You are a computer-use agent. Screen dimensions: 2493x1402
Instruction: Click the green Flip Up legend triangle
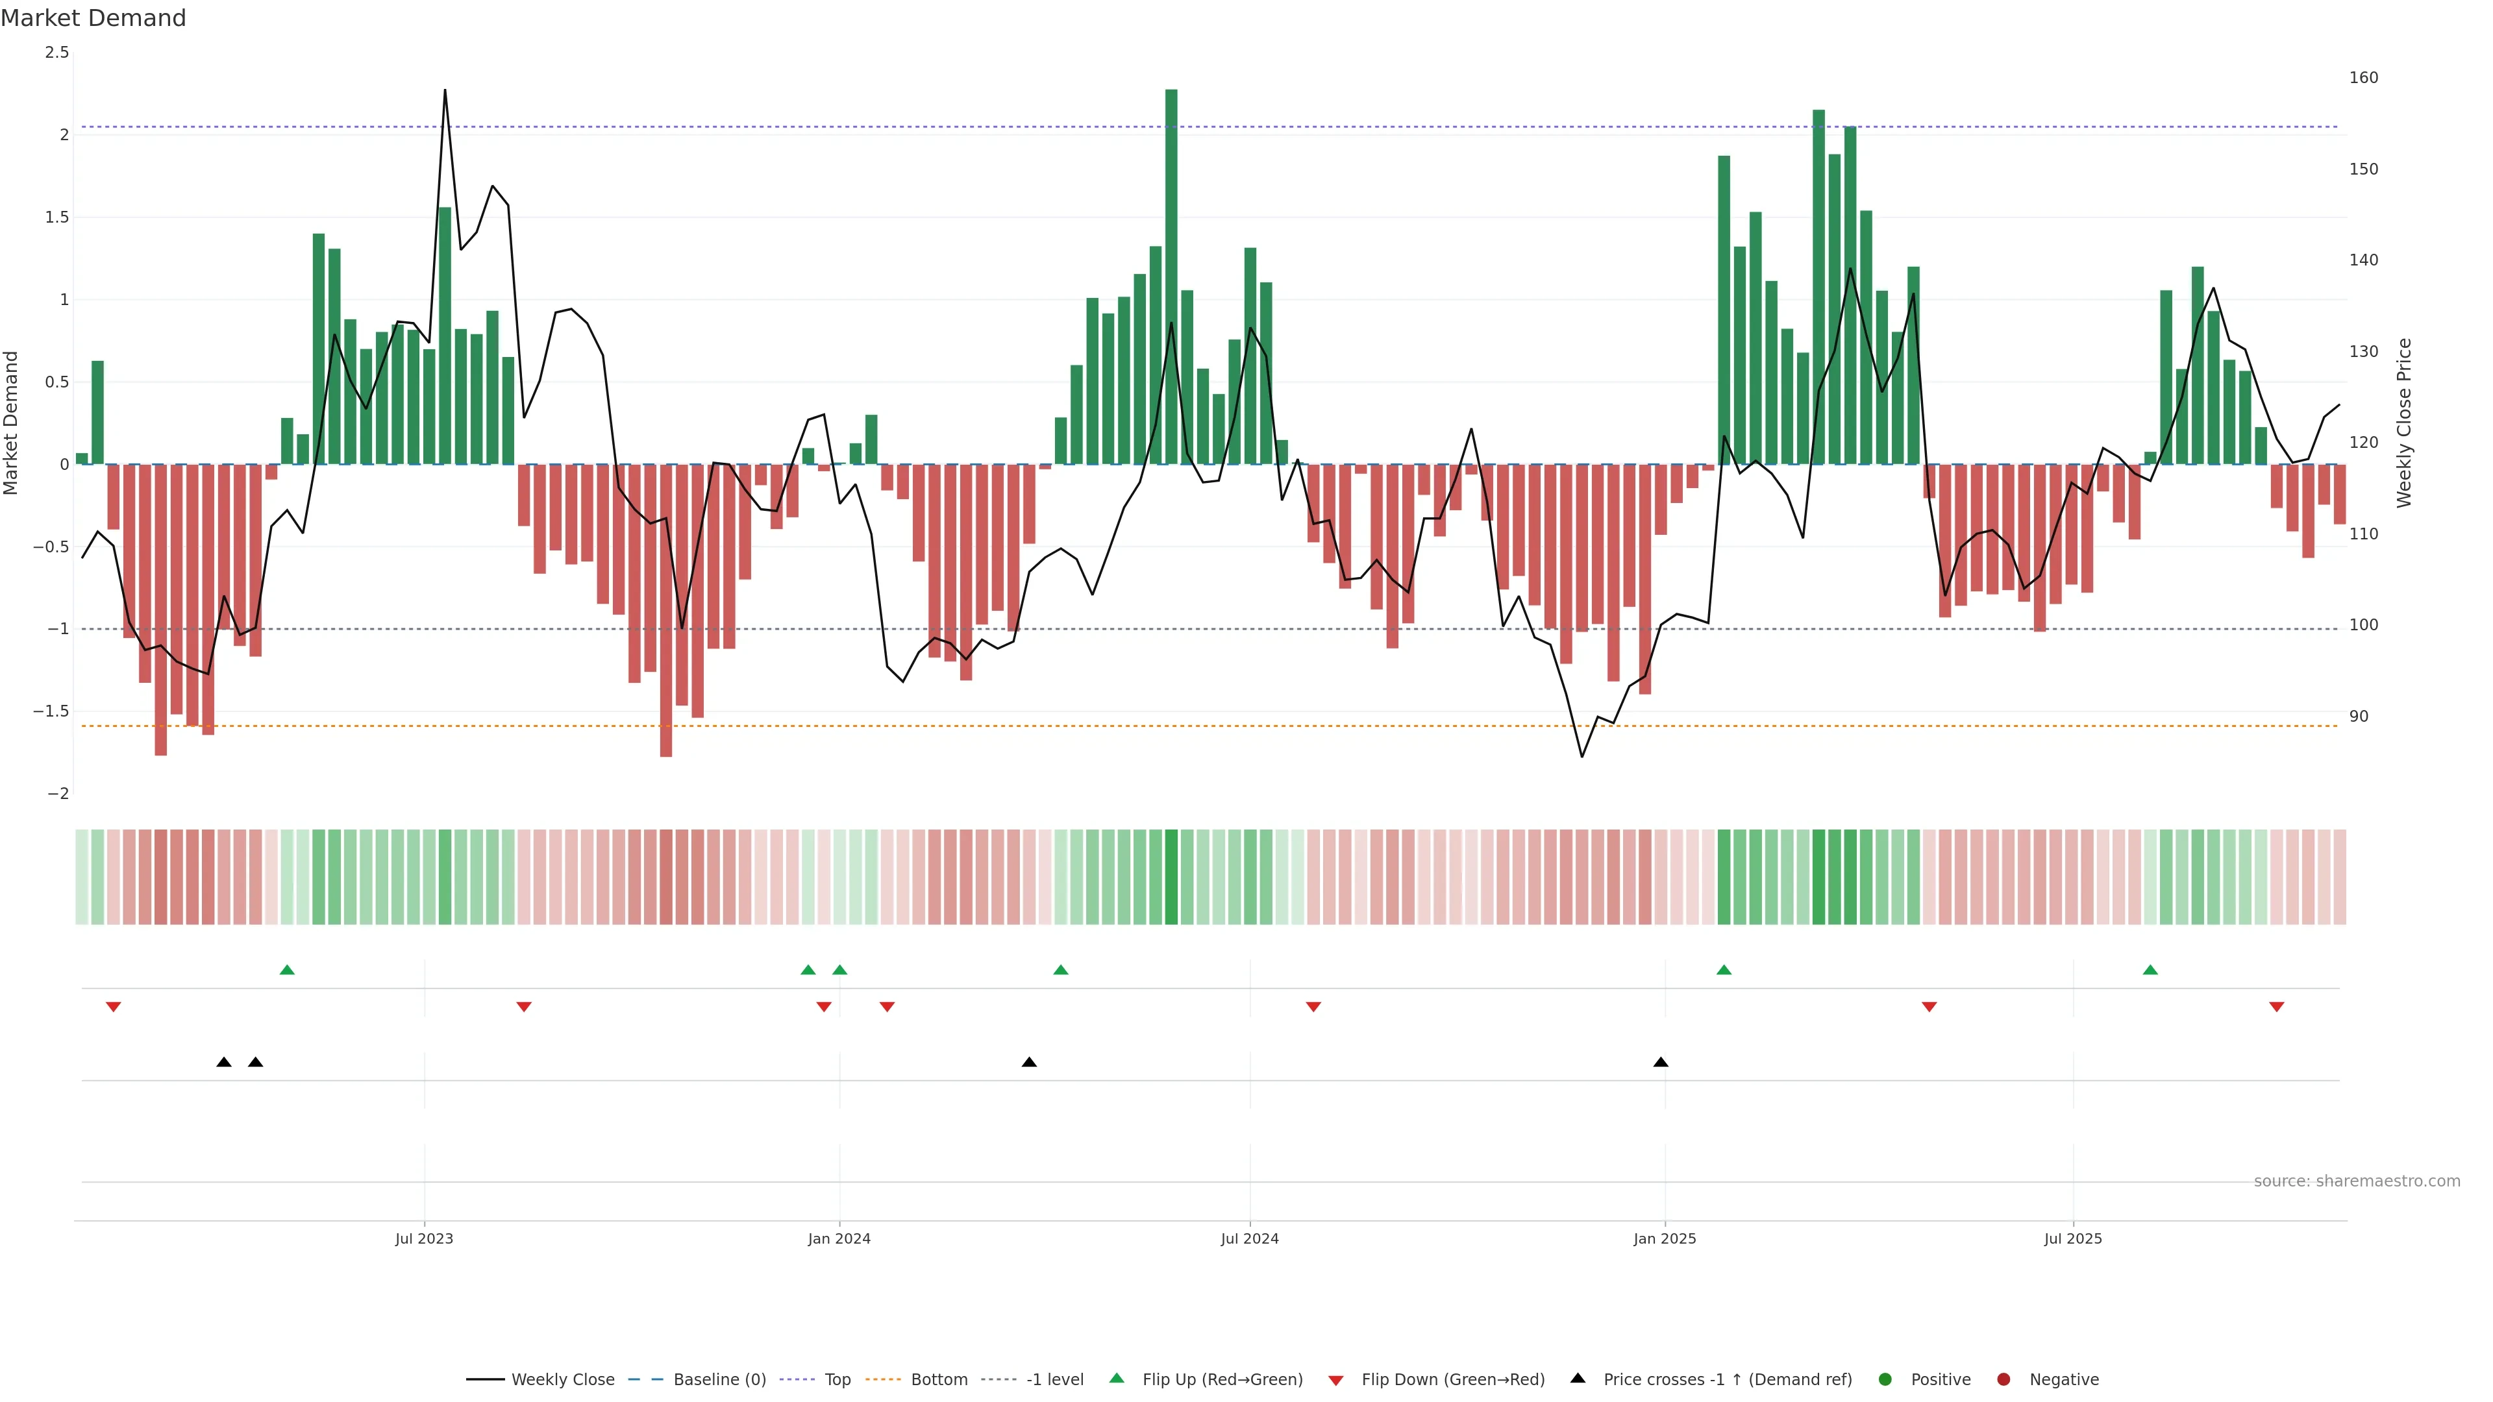[x=1117, y=1379]
